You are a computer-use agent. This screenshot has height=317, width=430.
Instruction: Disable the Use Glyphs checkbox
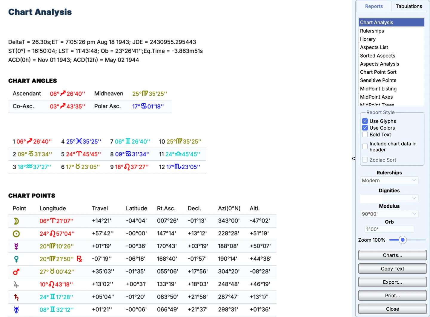coord(365,121)
